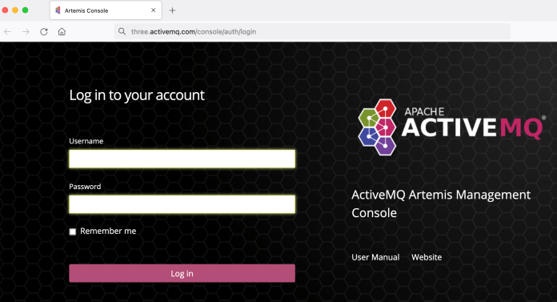Go to the browser home page icon
The height and width of the screenshot is (302, 557).
pos(62,32)
